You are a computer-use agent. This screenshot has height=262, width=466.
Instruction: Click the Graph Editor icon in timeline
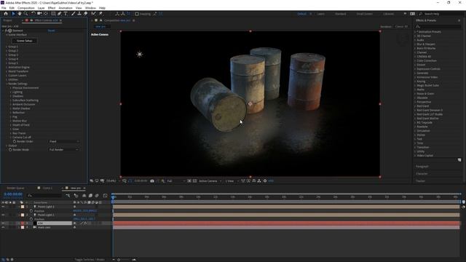105,196
